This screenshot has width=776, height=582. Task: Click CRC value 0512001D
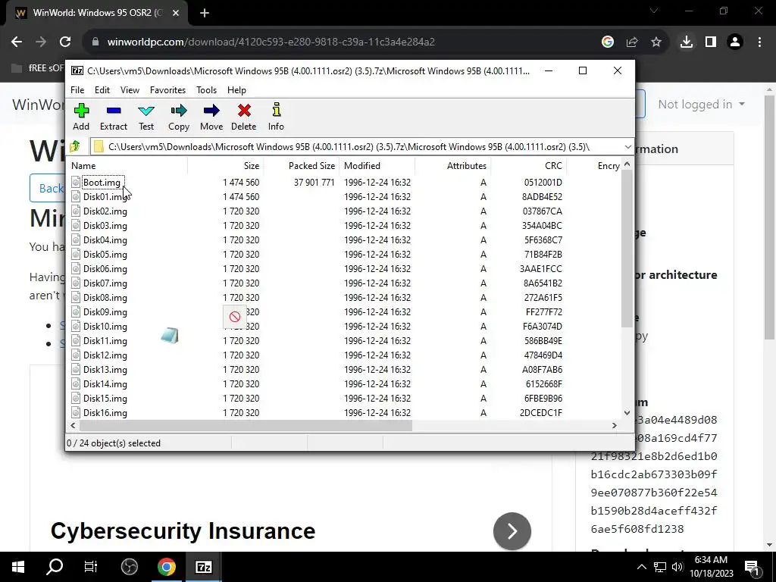[543, 182]
